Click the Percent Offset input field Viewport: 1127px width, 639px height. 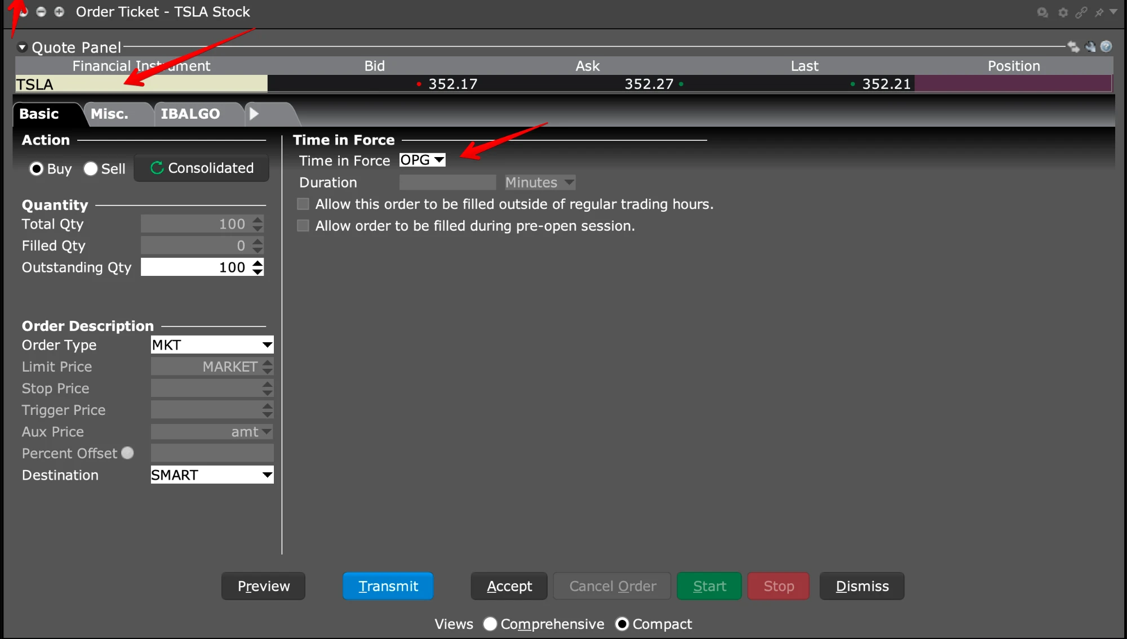[x=212, y=453]
